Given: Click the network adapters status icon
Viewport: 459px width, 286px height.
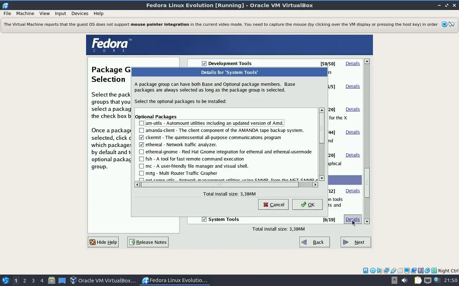Looking at the screenshot, I should point(387,271).
